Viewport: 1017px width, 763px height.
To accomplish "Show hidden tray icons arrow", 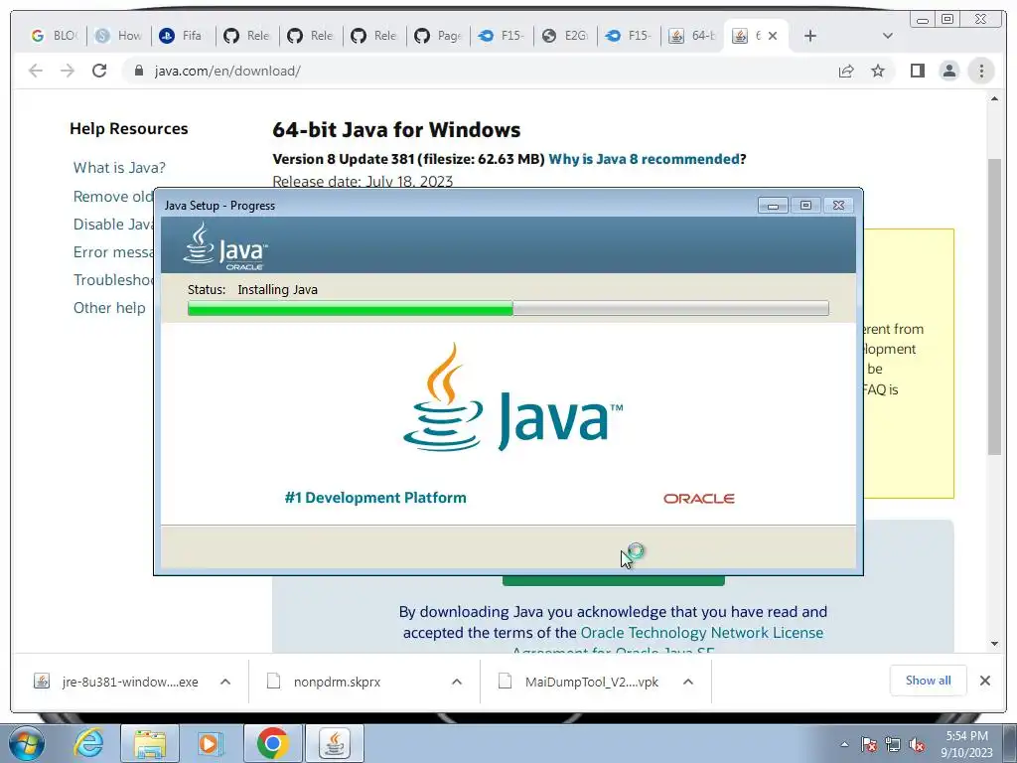I will coord(844,744).
